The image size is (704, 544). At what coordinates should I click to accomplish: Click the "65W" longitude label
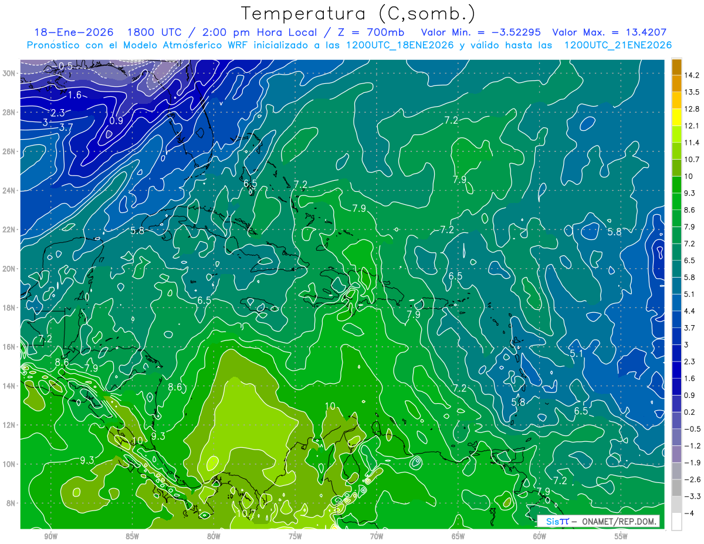(458, 536)
